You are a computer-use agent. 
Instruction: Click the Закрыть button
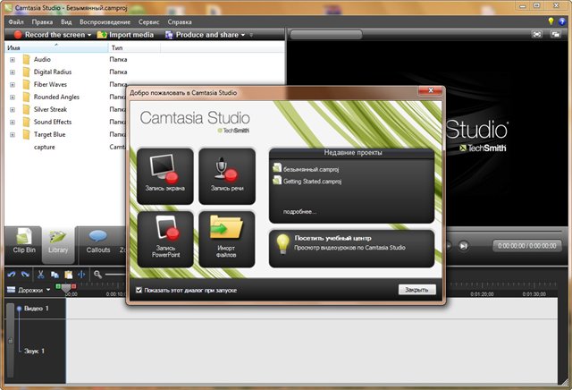pyautogui.click(x=417, y=290)
